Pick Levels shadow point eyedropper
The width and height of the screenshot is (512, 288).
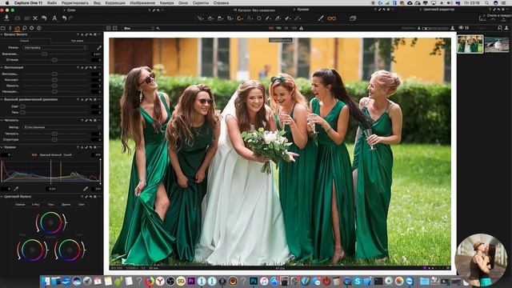click(x=16, y=189)
